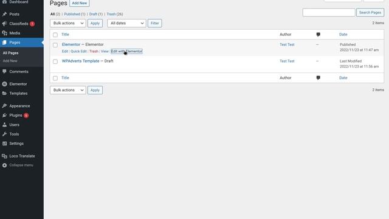Filter pages by the Draft view
Screen dimensions: 389x219
pos(93,14)
